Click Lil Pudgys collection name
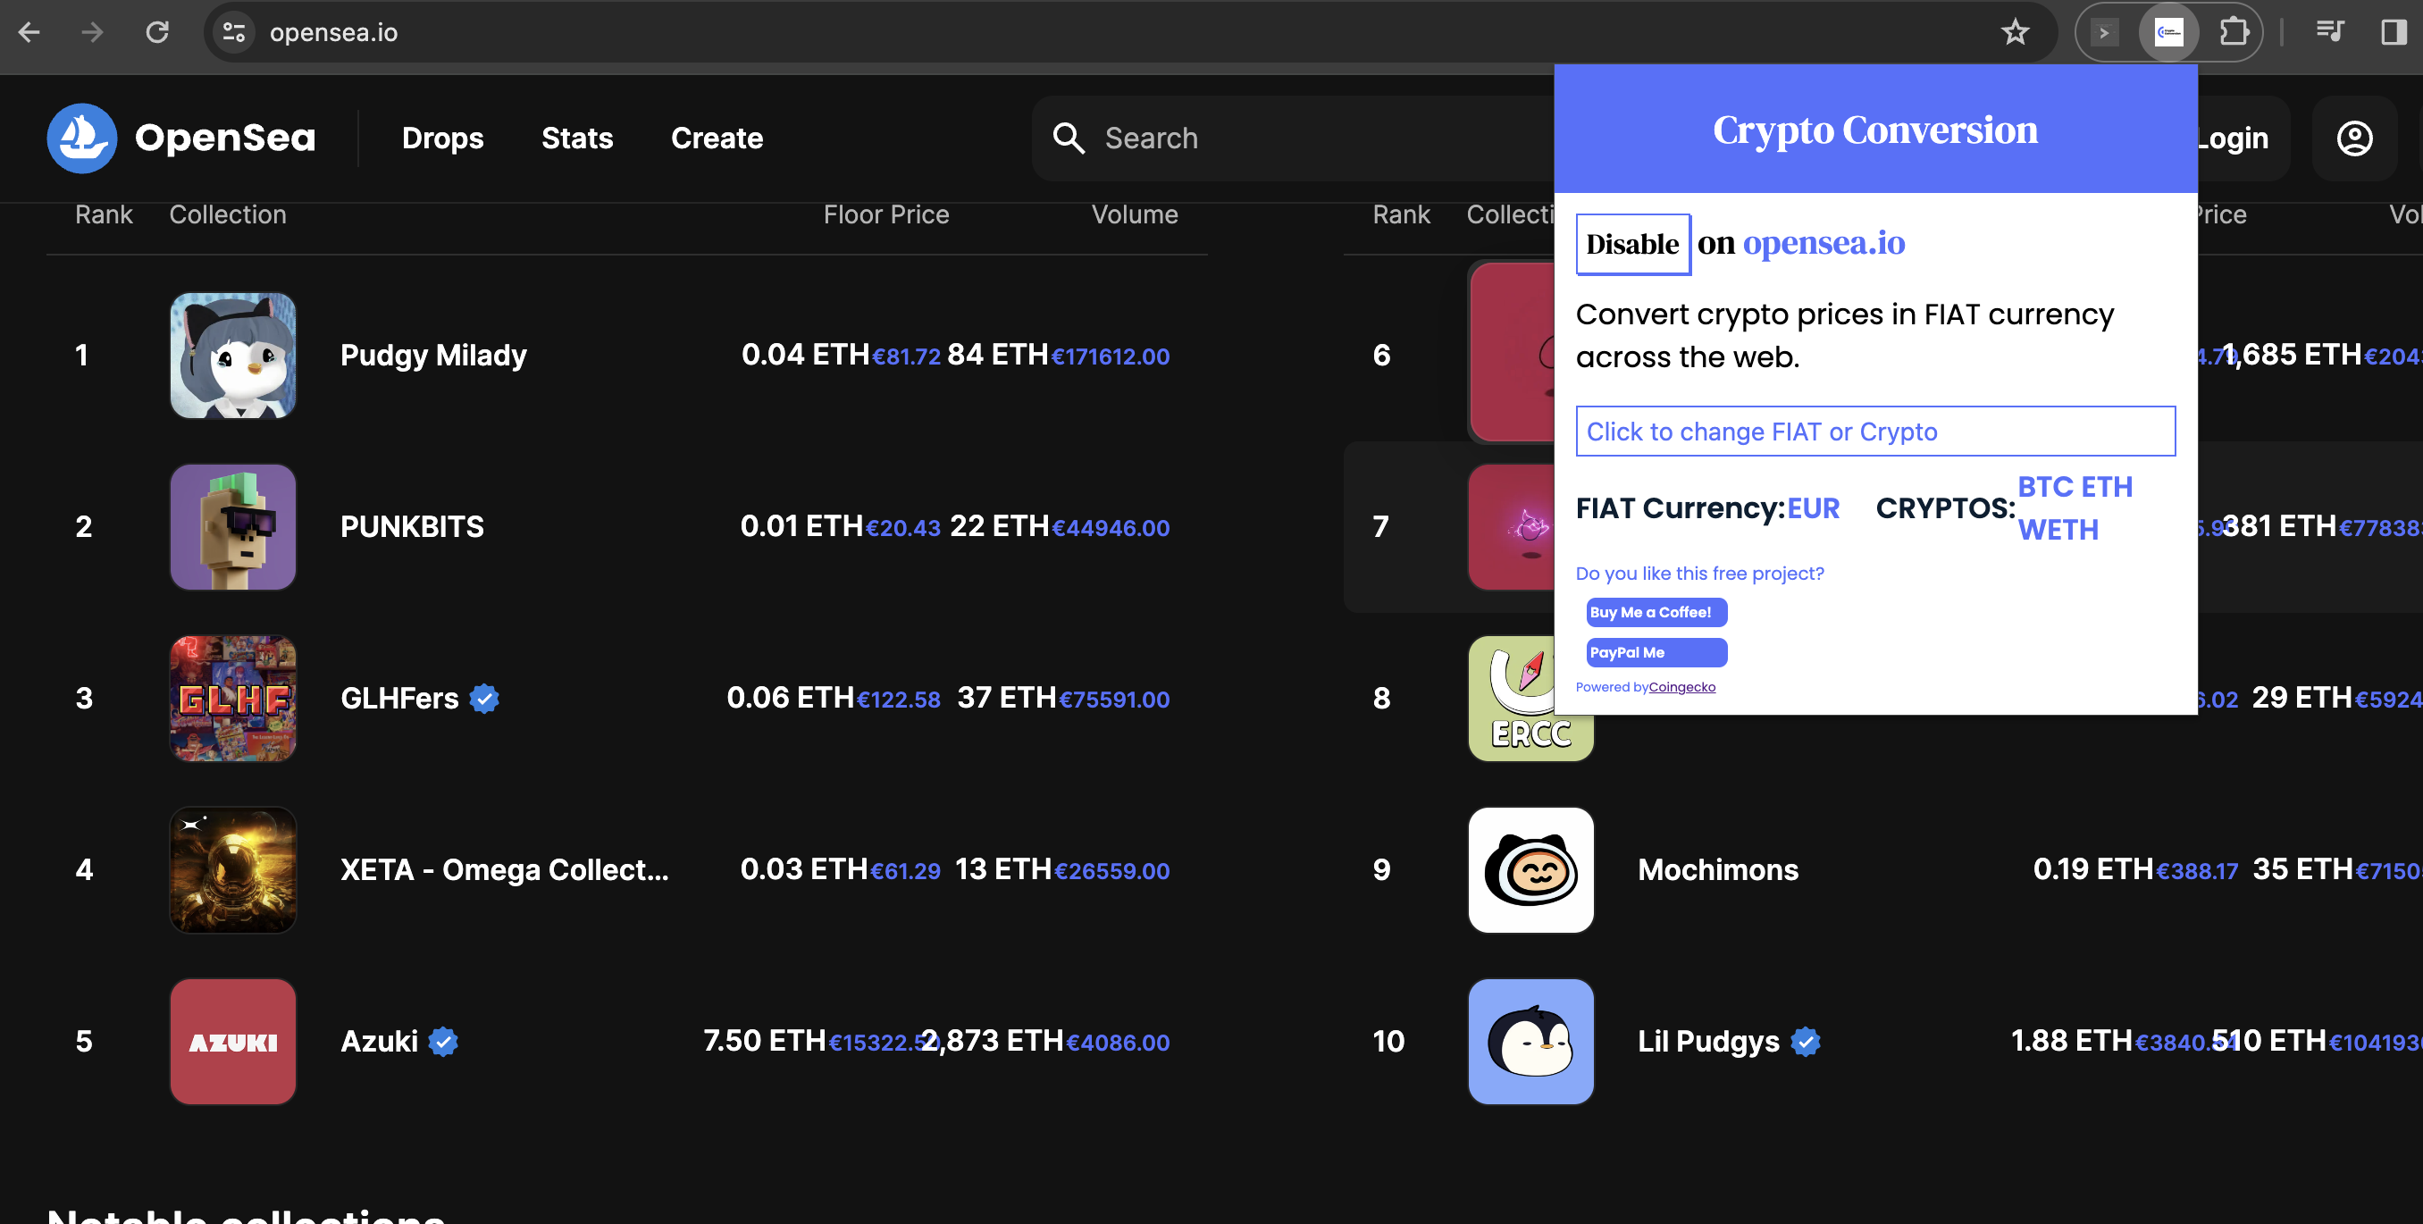Viewport: 2423px width, 1224px height. pos(1708,1041)
